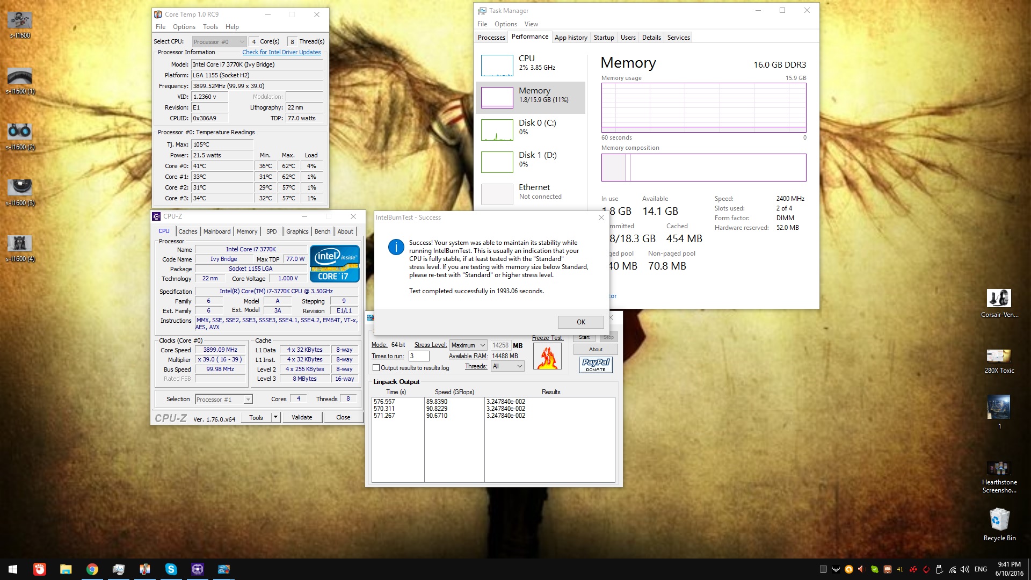Switch to Task Manager taskbar icon

click(119, 569)
